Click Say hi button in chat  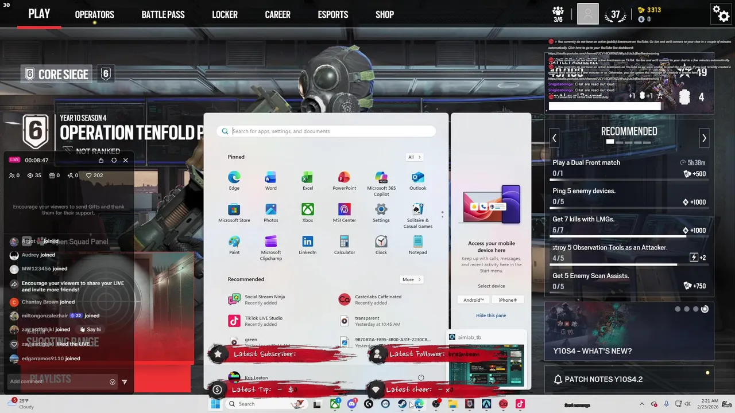pyautogui.click(x=91, y=329)
